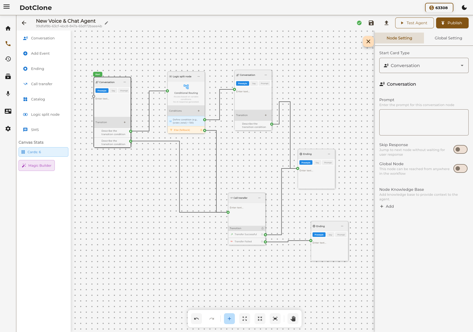Click the Test Agent button
The width and height of the screenshot is (473, 332).
(414, 23)
